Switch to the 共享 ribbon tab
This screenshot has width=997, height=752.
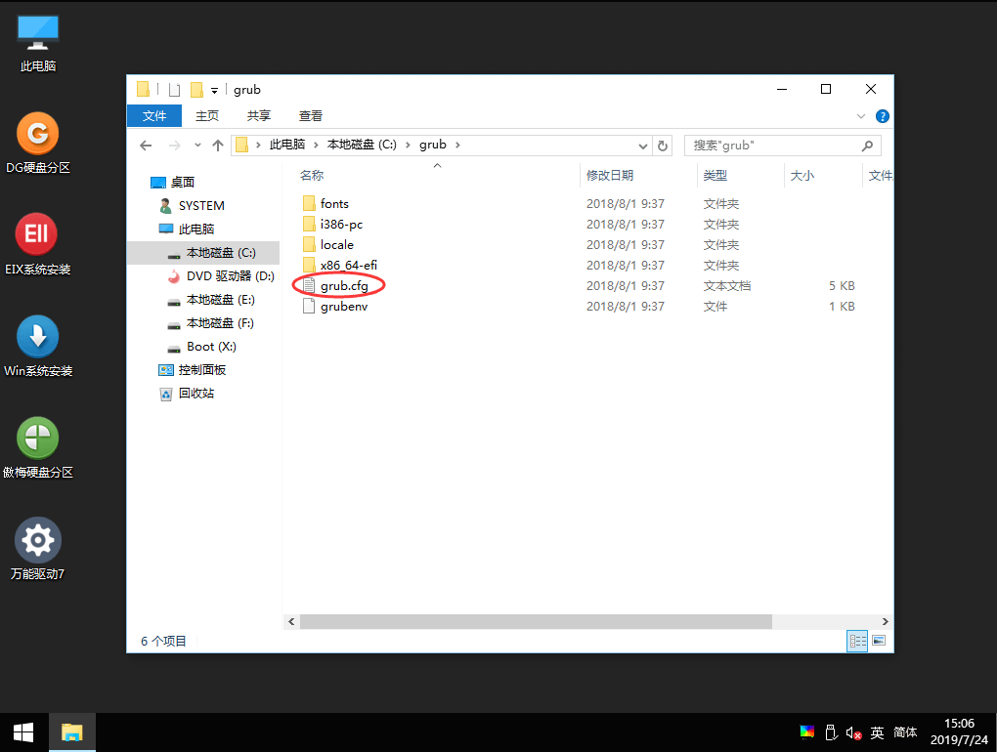pyautogui.click(x=259, y=115)
